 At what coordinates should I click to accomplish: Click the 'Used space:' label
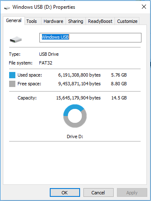29,75
